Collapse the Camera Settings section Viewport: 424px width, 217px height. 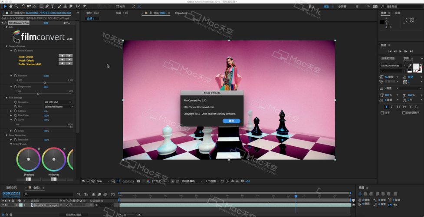(x=7, y=46)
